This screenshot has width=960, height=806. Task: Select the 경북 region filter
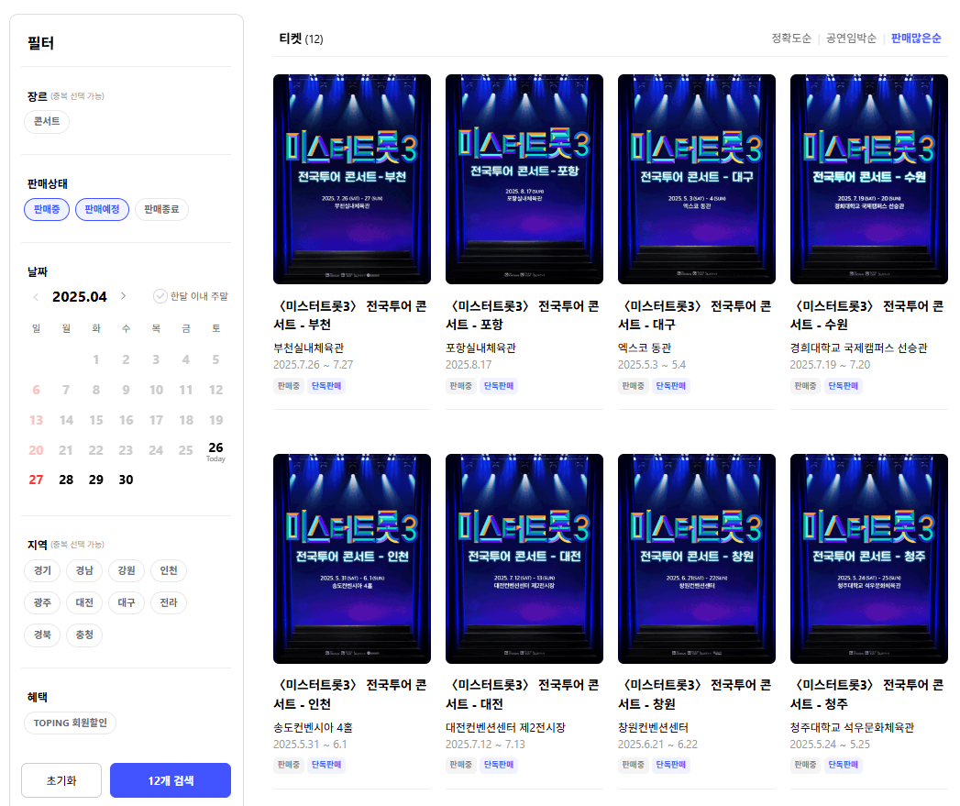click(x=42, y=635)
